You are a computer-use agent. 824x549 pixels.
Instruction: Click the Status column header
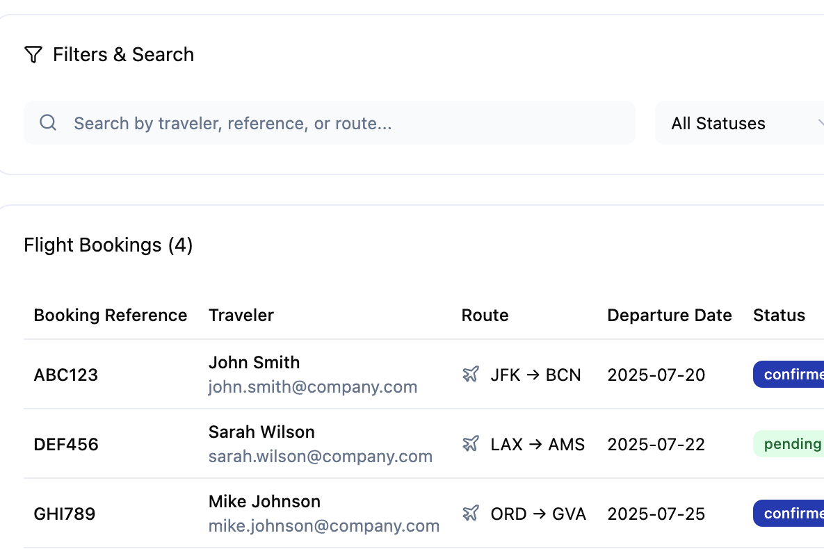tap(779, 316)
